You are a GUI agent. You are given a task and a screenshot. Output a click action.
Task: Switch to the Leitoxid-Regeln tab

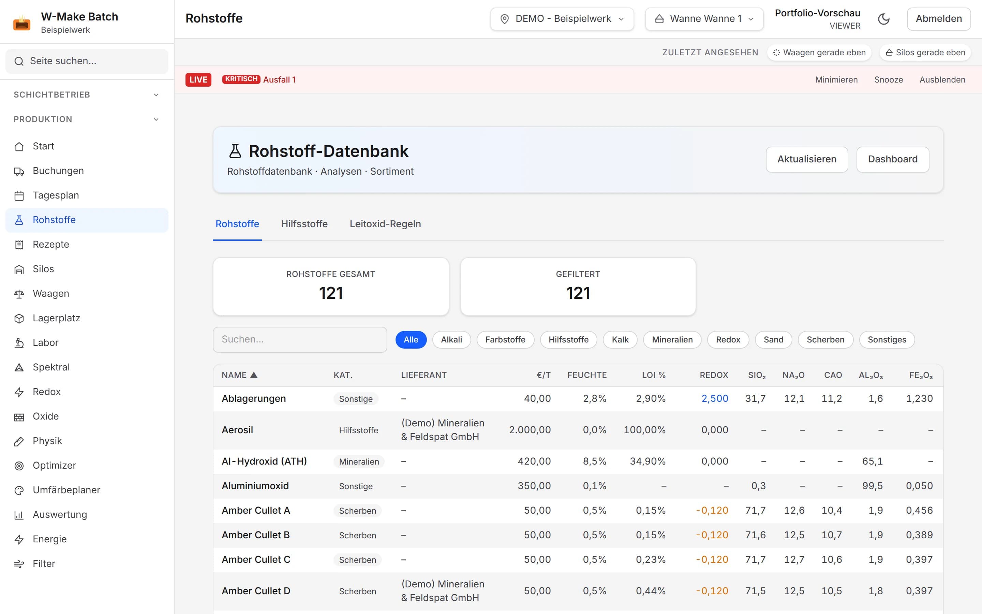click(385, 224)
